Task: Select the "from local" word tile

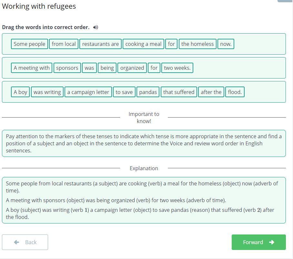Action: [x=64, y=44]
